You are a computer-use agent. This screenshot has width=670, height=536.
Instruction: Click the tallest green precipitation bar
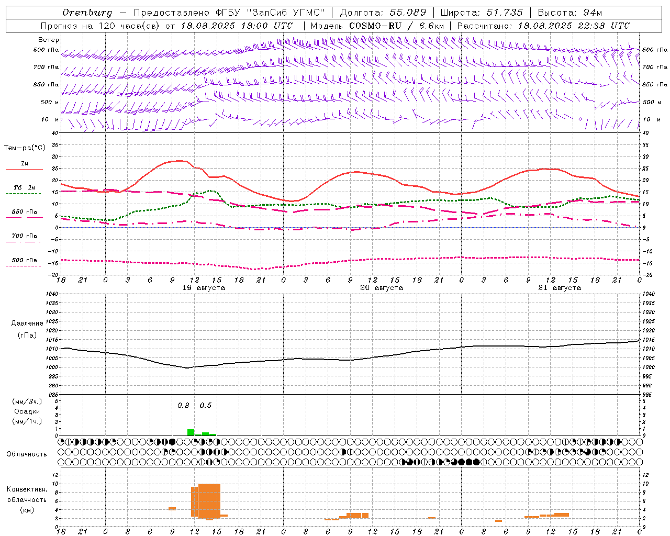191,432
